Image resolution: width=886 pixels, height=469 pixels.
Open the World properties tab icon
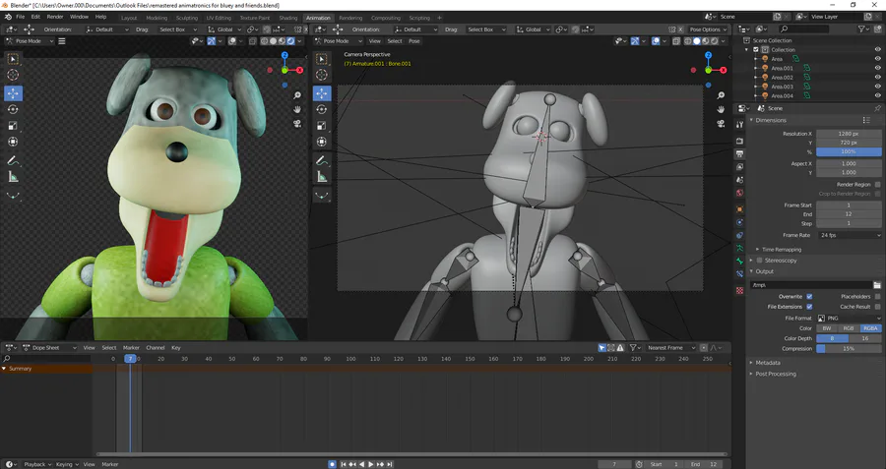tap(739, 193)
